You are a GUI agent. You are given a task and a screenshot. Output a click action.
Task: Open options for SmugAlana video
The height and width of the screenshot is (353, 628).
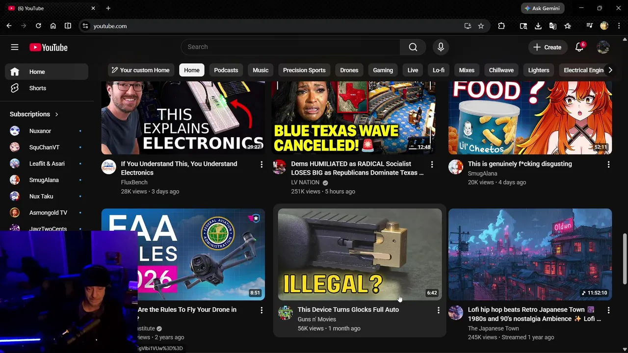(x=608, y=164)
